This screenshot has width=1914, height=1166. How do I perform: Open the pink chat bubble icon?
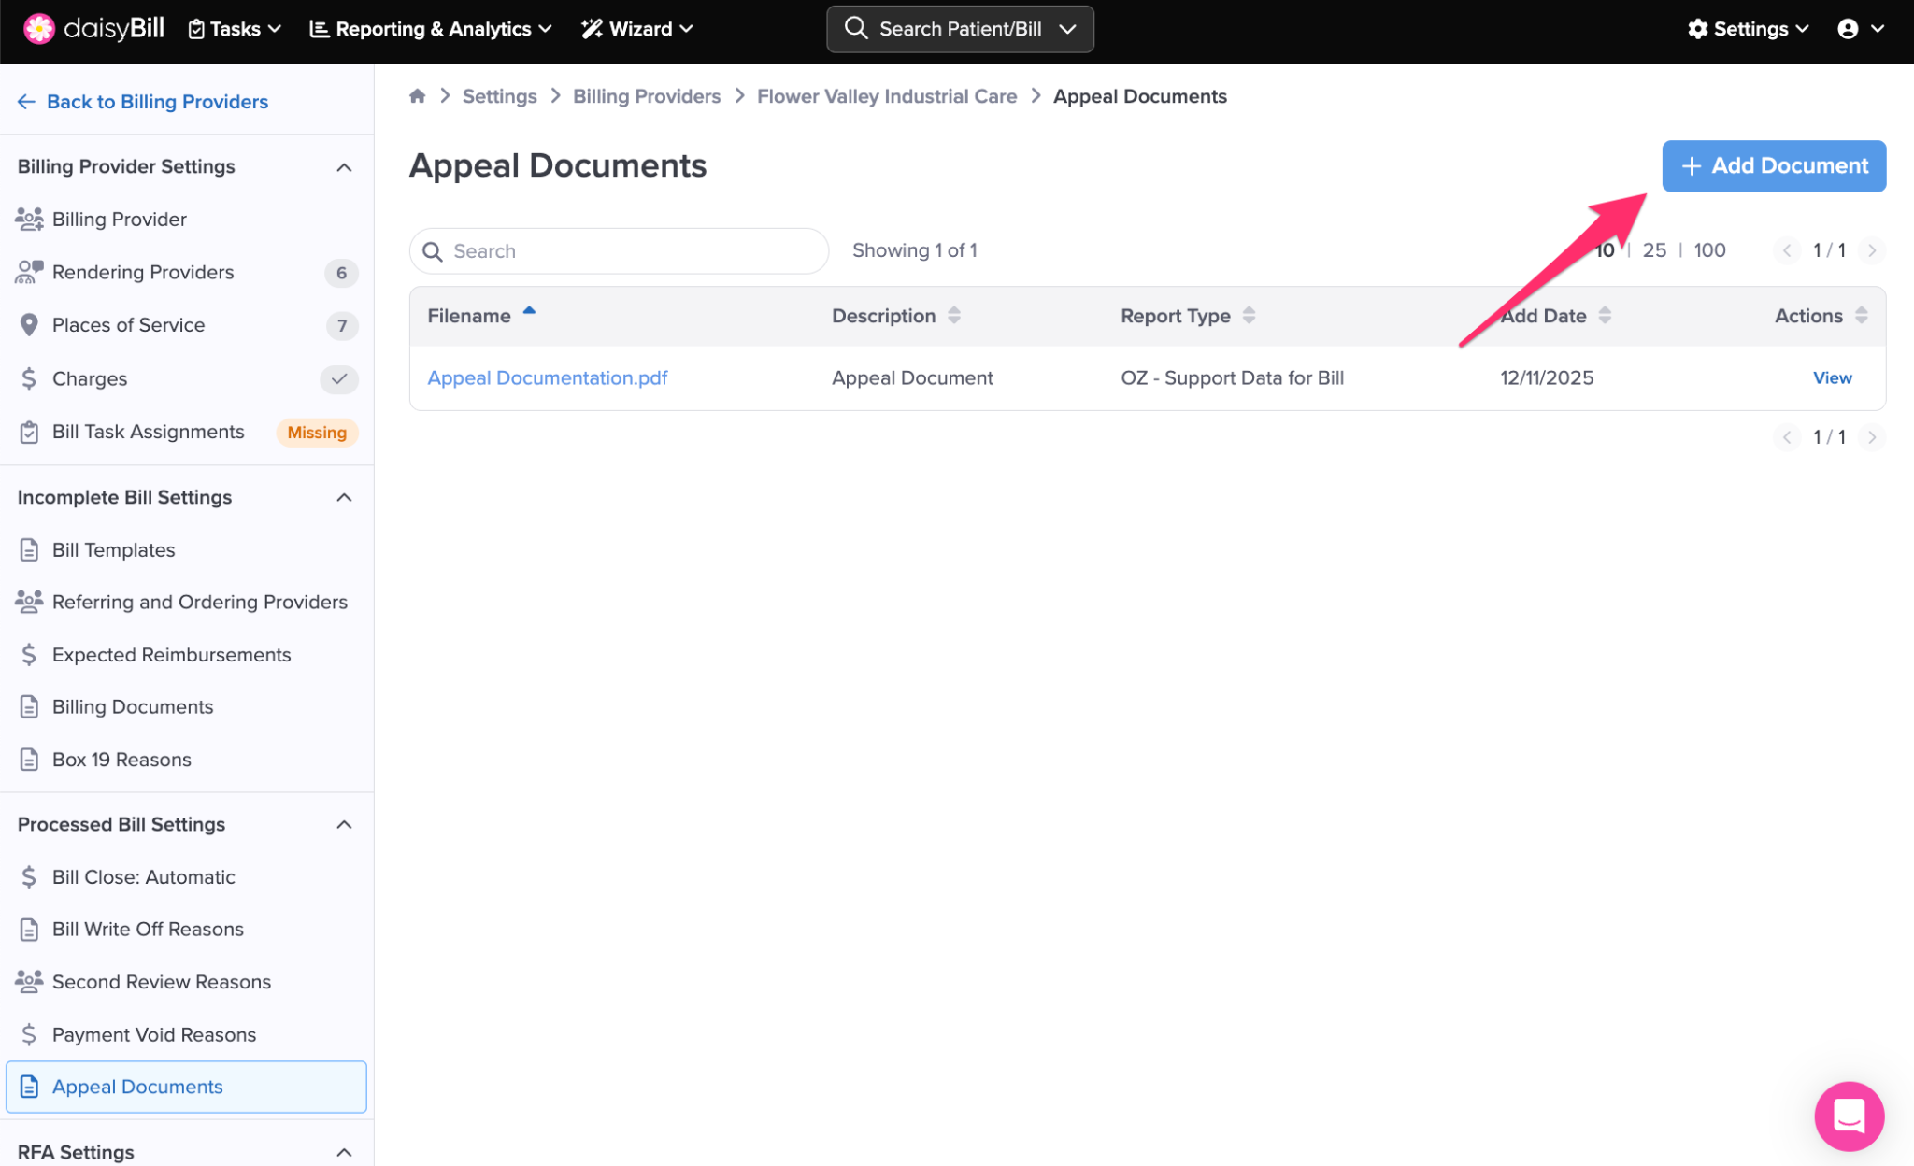coord(1848,1116)
